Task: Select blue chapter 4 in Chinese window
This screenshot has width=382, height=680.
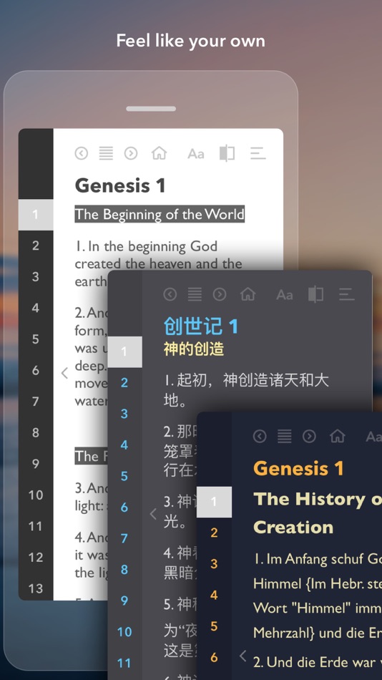Action: (124, 445)
